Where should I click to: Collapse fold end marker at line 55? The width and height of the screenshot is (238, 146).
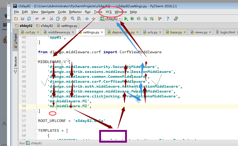pos(36,111)
